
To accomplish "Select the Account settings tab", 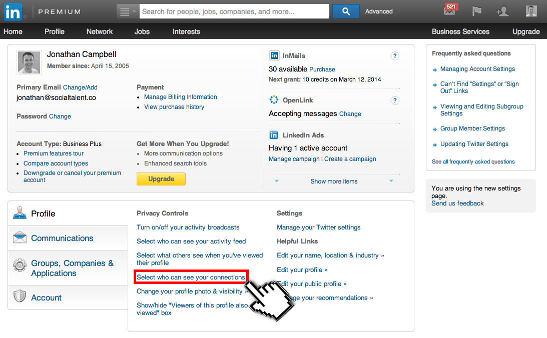I will 68,297.
